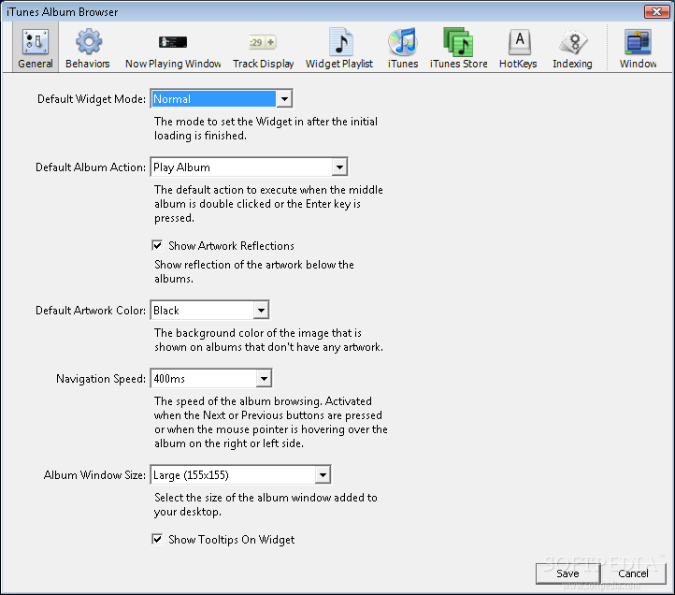Toggle Show Artwork Reflections checkbox

157,246
